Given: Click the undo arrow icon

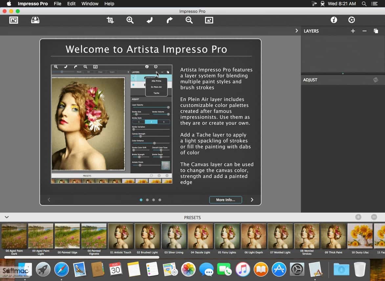Looking at the screenshot, I should (149, 20).
